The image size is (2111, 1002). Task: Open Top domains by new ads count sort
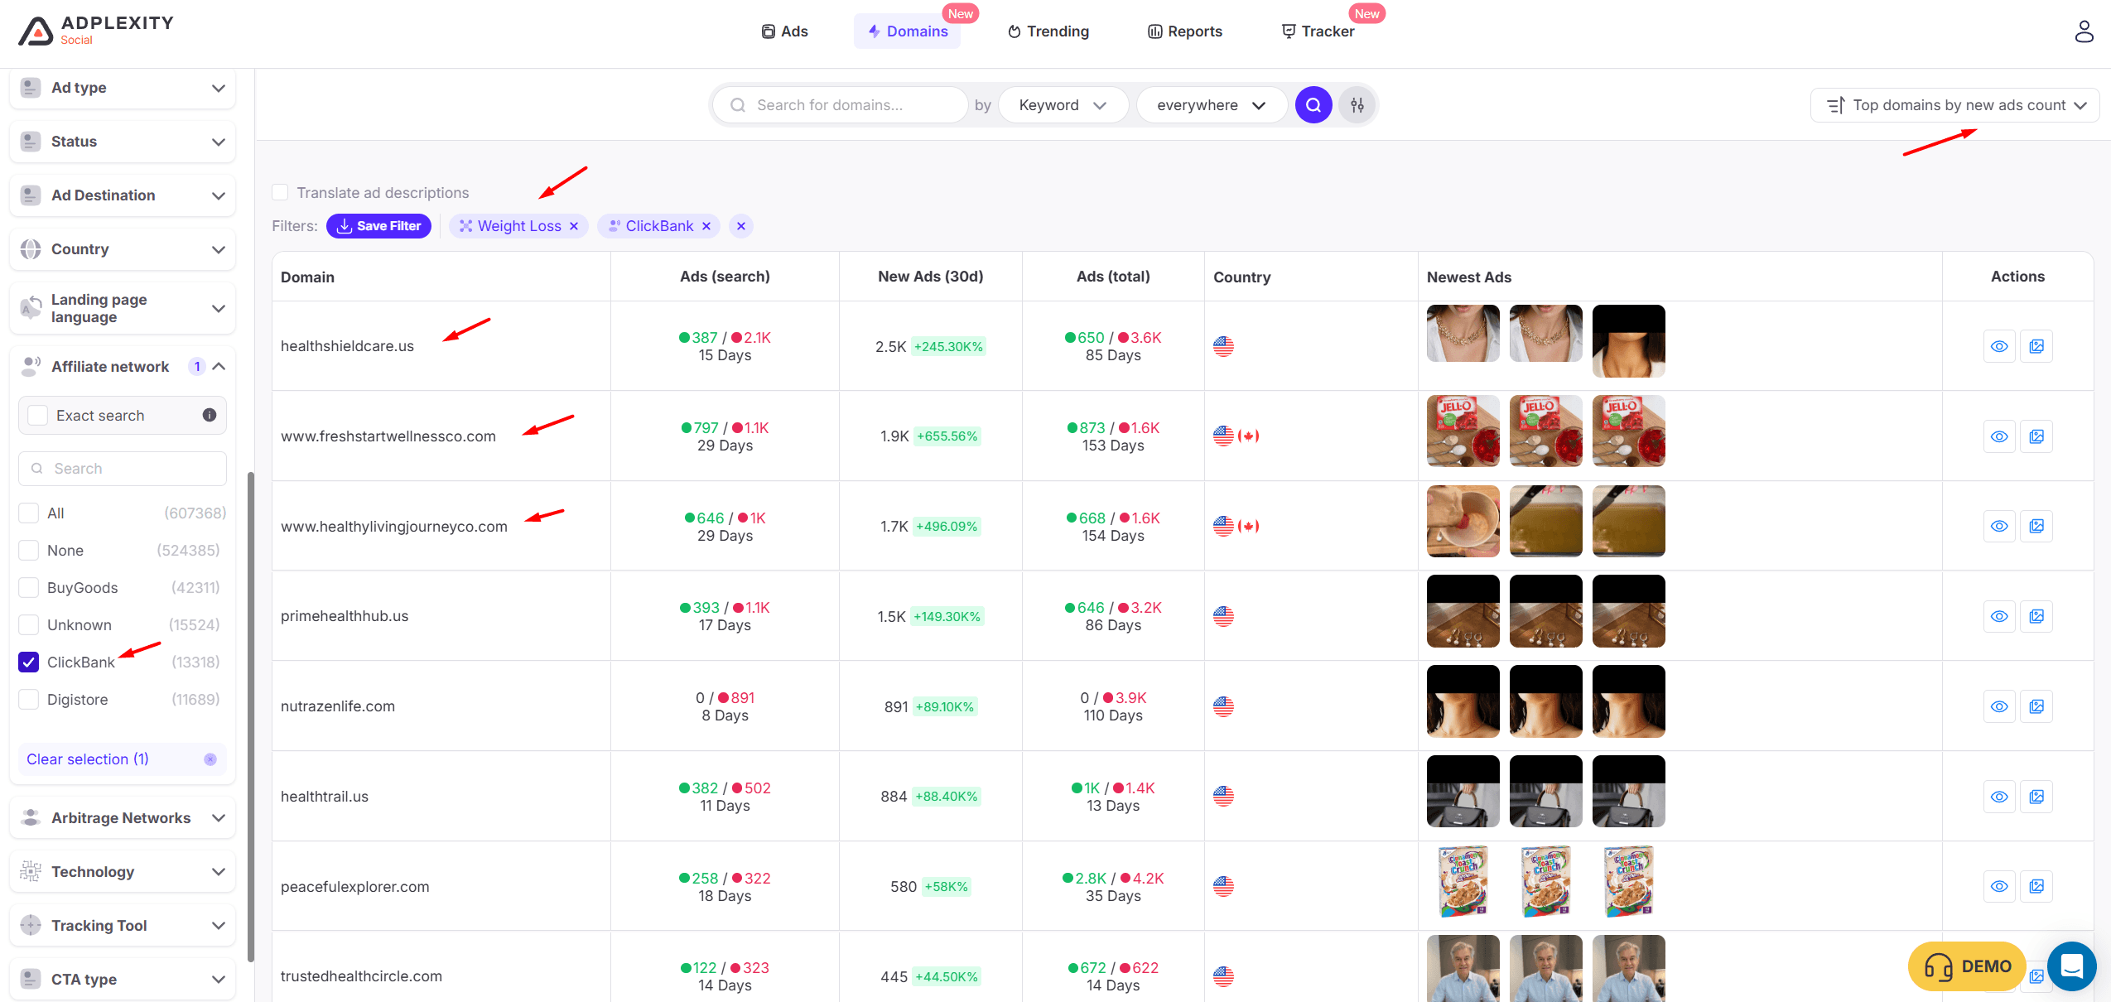[x=1954, y=105]
